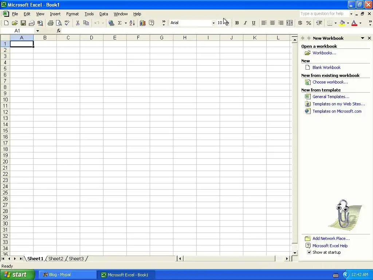
Task: Run the ABC spelling check icon
Action: [67, 23]
